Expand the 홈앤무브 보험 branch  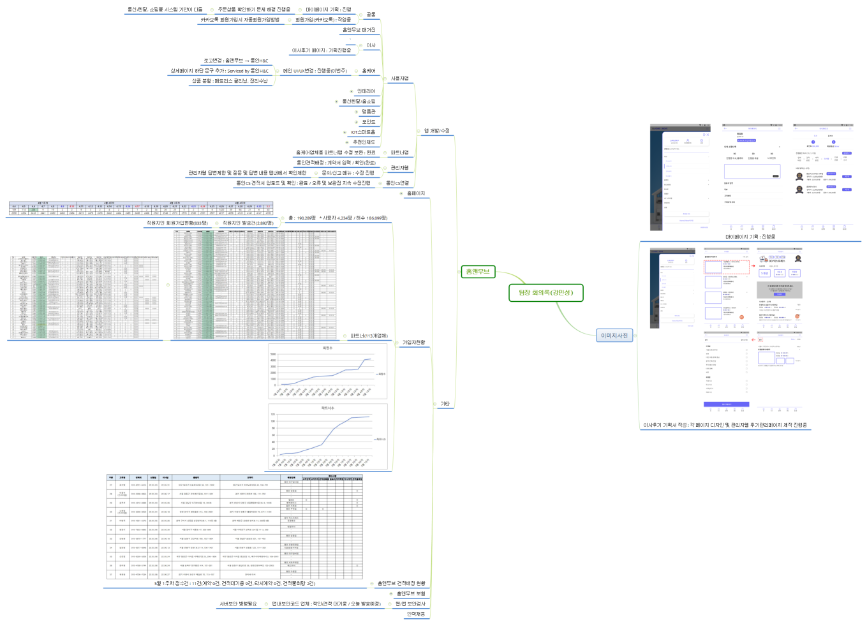(390, 594)
